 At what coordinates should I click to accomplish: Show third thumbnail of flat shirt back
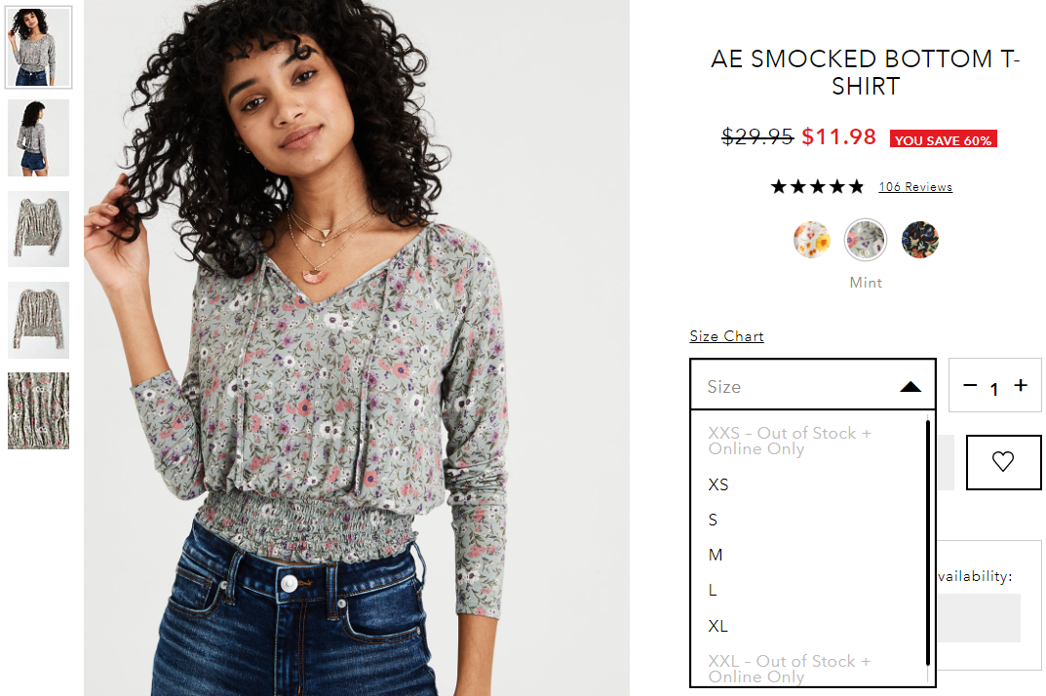tap(39, 229)
